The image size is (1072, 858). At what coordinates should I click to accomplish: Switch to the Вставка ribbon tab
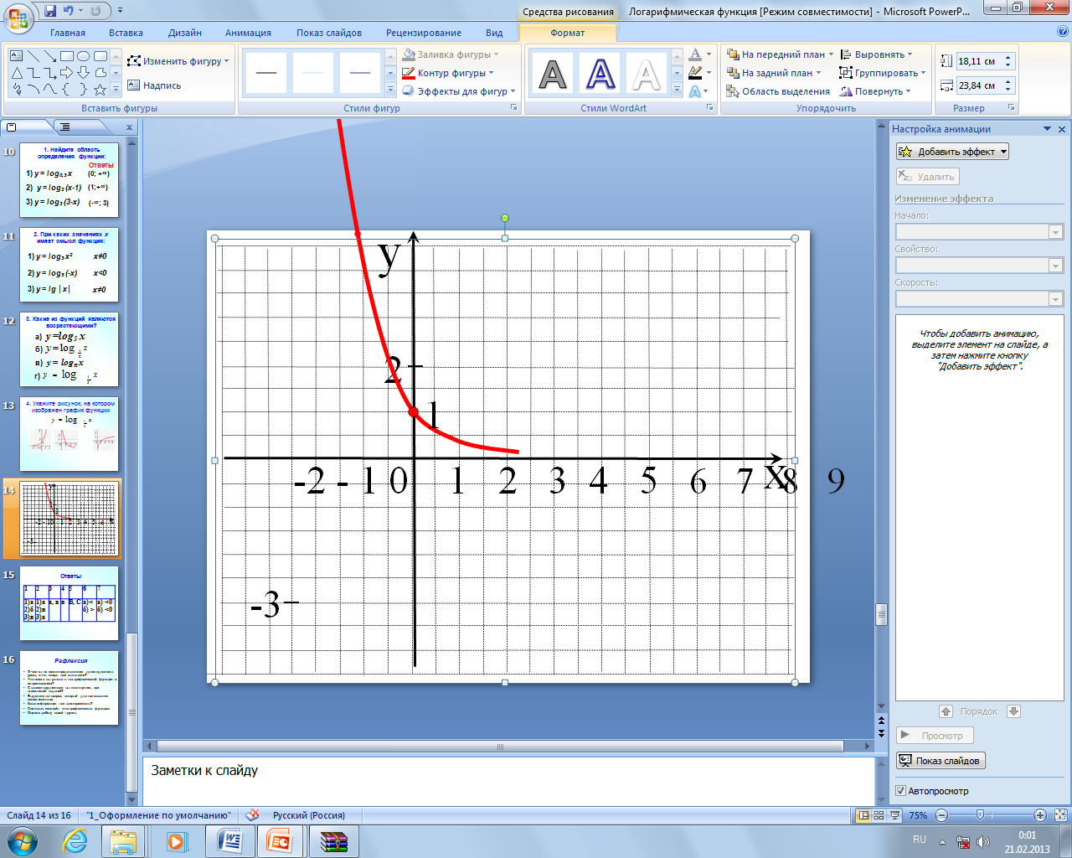coord(126,33)
